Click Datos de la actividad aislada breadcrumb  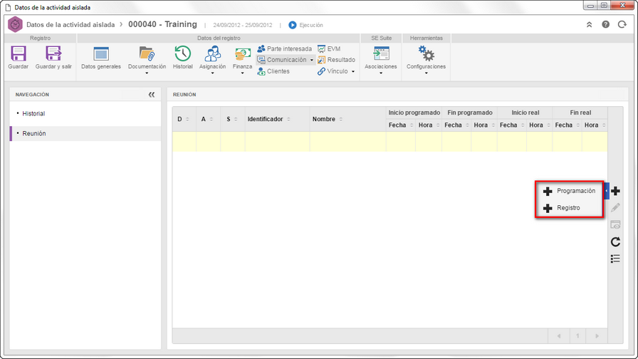click(x=70, y=25)
